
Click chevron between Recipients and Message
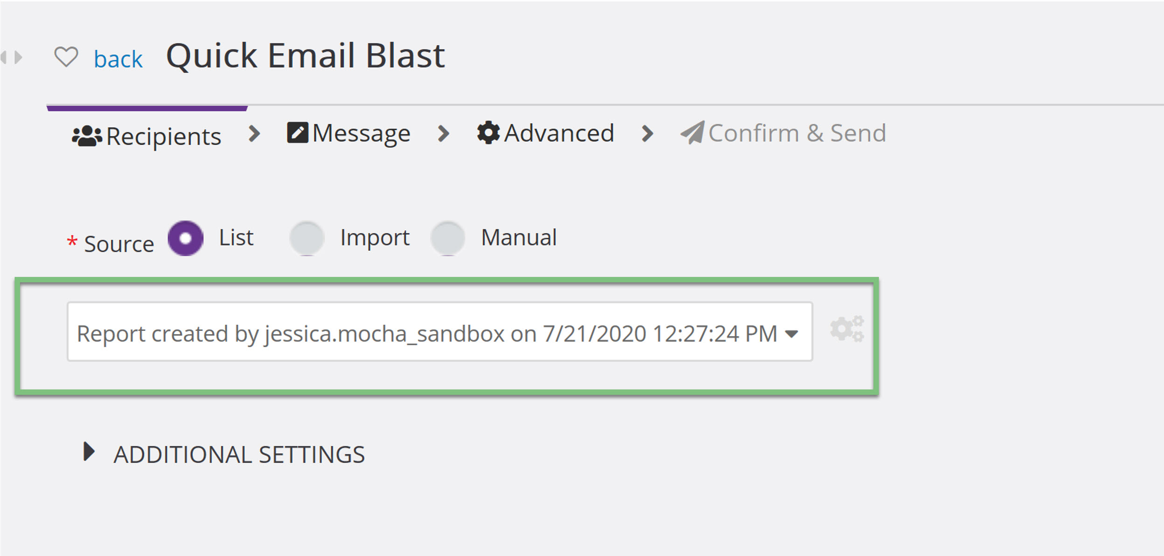(254, 134)
